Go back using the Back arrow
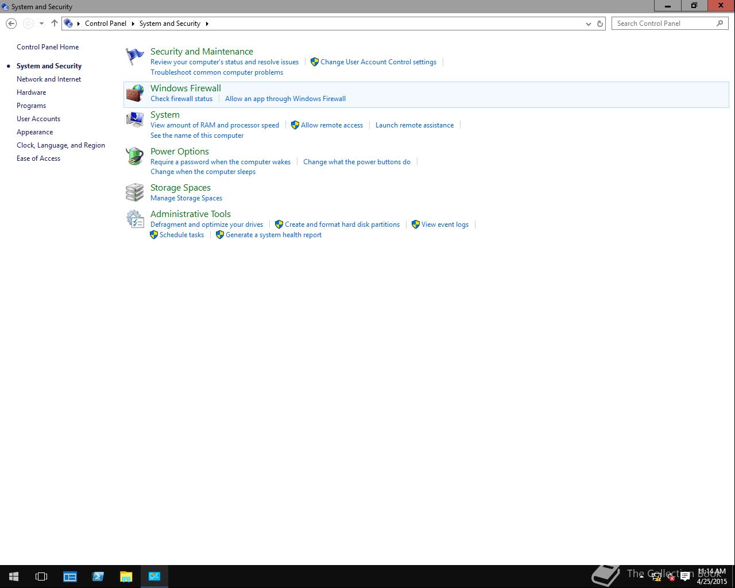This screenshot has width=735, height=588. (x=11, y=24)
